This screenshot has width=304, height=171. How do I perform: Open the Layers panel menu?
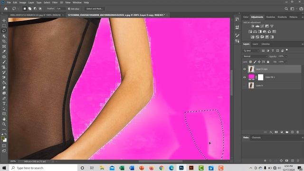click(302, 44)
